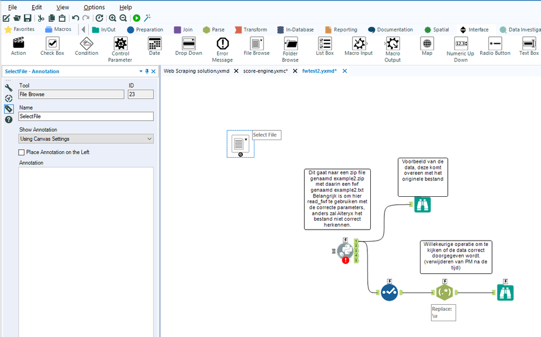Switch to score-engine.yxmc tab
This screenshot has width=541, height=337.
pos(266,71)
